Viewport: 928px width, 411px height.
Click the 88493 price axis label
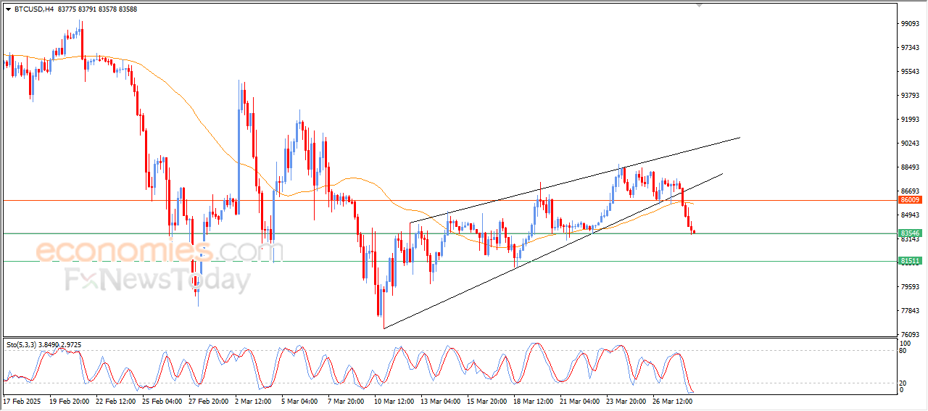910,167
